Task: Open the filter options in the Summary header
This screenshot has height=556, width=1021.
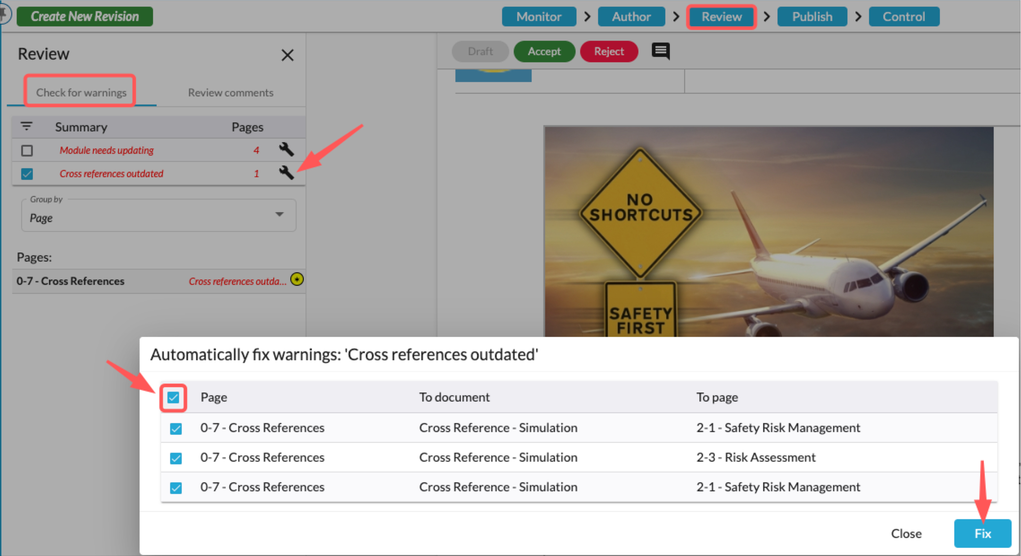Action: click(27, 127)
